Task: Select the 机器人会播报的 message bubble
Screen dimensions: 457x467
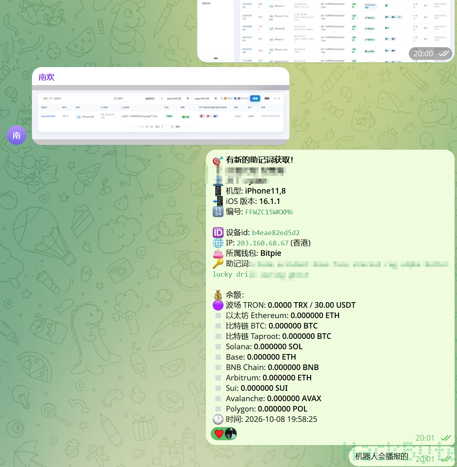Action: 402,456
